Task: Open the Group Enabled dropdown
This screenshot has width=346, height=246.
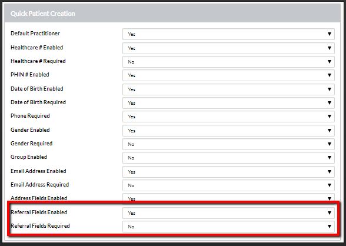Action: point(228,158)
